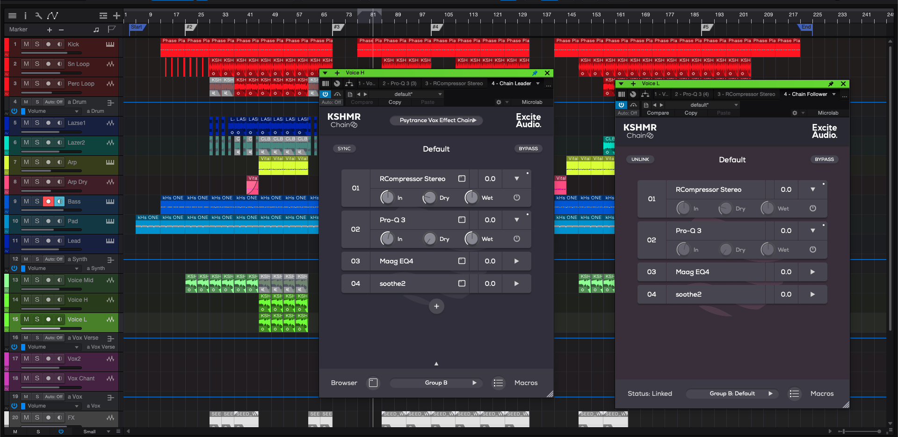Expand soothe2 slot in Voice L
Image resolution: width=898 pixels, height=437 pixels.
812,294
